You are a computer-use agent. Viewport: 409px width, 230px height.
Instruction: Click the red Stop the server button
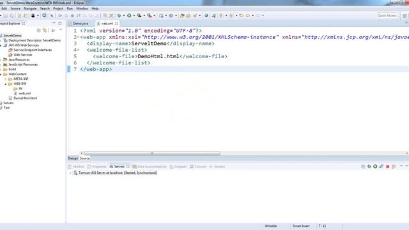388,166
